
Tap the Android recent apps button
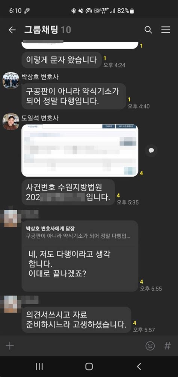pos(39,366)
